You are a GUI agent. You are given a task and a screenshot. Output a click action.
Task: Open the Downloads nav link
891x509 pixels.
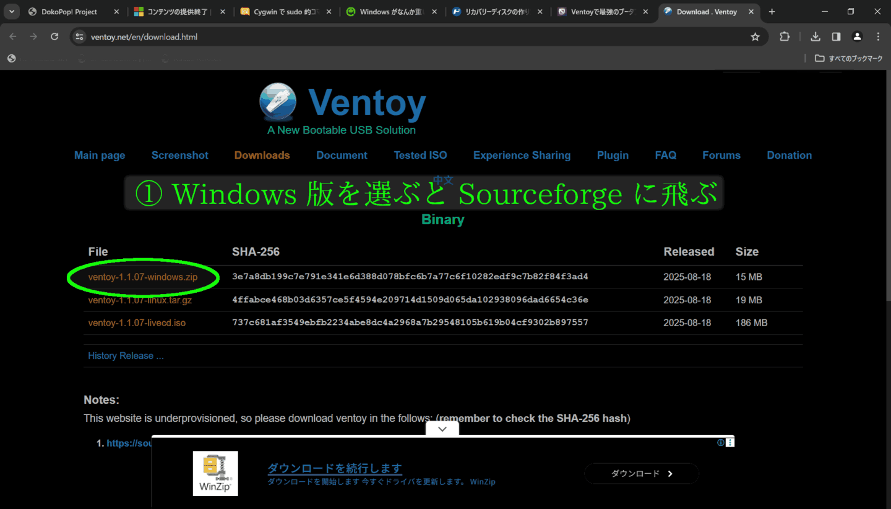tap(262, 155)
